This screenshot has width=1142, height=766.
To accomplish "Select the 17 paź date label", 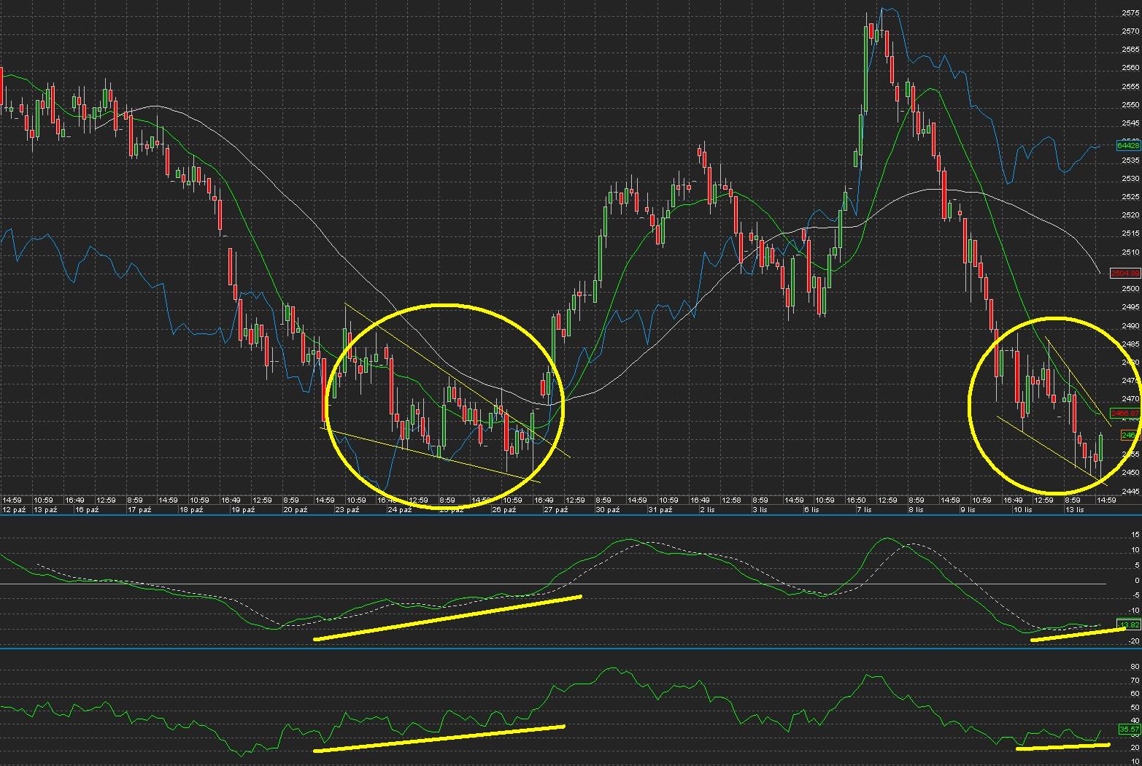I will (x=139, y=509).
